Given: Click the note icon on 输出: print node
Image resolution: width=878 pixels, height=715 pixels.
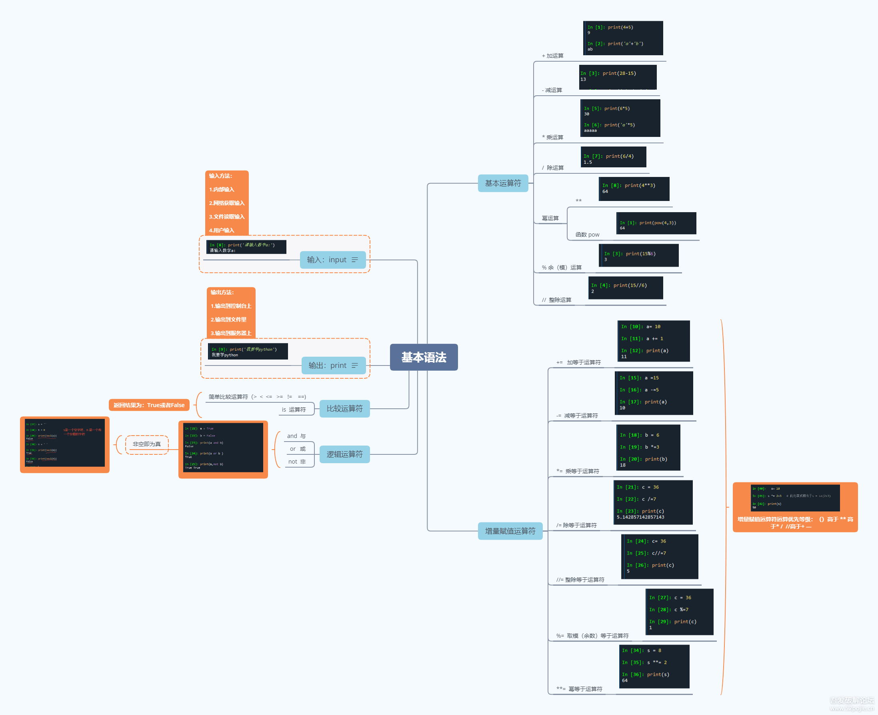Looking at the screenshot, I should pos(354,366).
